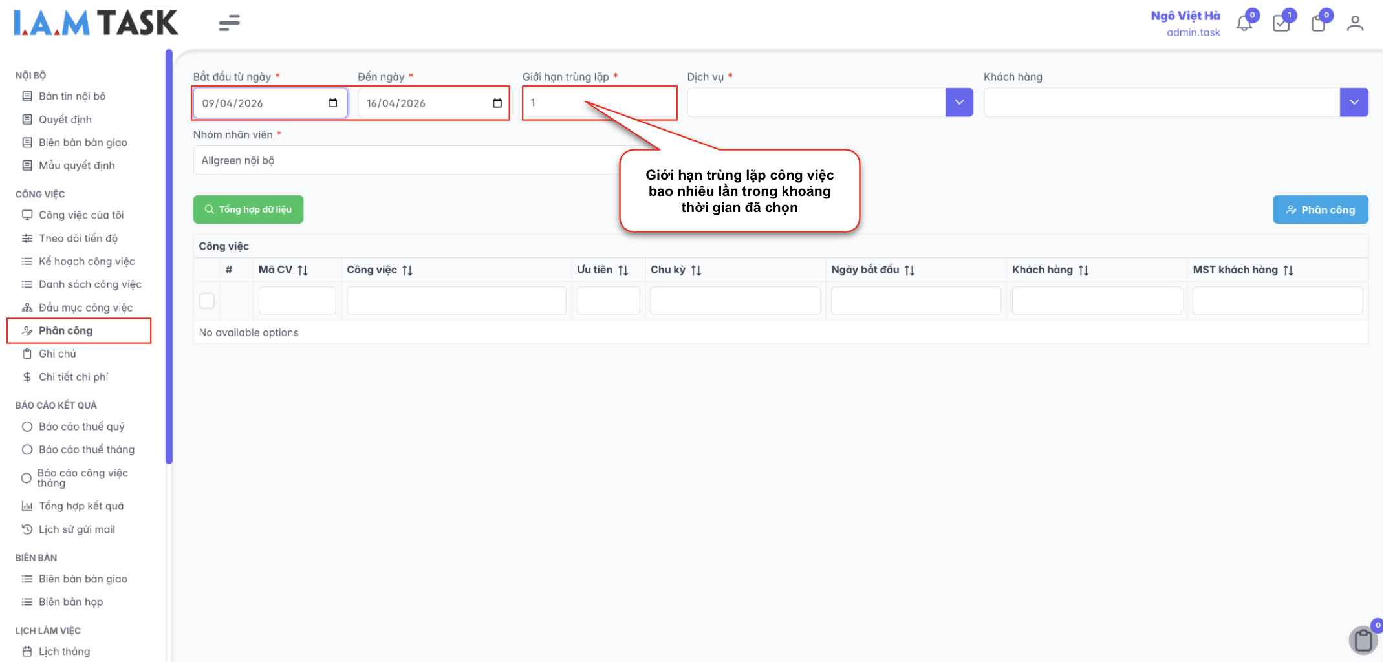Sort table by Ưu tiên column

(623, 270)
